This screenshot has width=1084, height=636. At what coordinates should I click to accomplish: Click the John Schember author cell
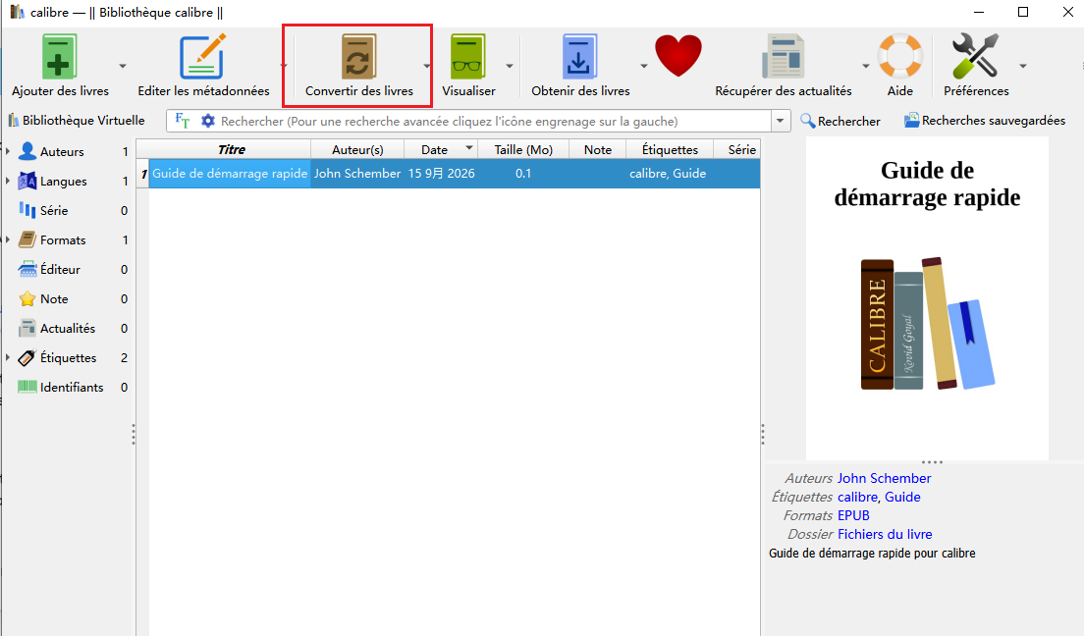pyautogui.click(x=356, y=174)
